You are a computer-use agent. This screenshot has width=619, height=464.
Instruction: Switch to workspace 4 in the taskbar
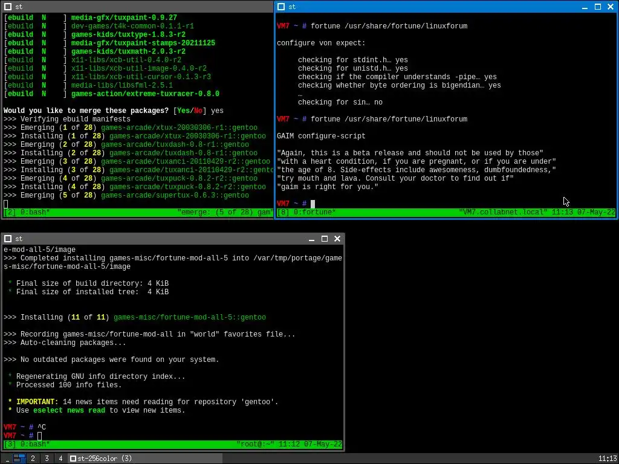(60, 459)
